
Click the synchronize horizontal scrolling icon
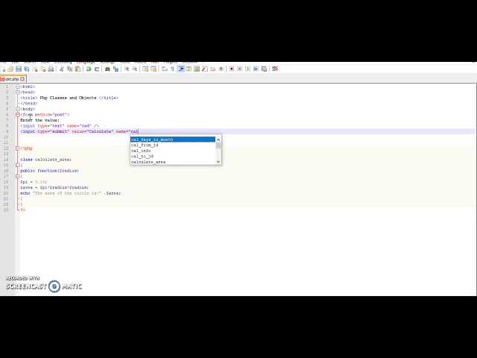pos(154,69)
